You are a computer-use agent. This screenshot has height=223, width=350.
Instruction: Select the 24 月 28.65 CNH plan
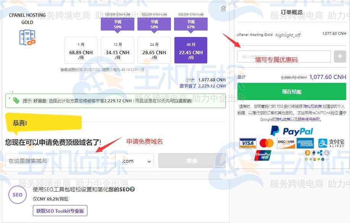[154, 50]
